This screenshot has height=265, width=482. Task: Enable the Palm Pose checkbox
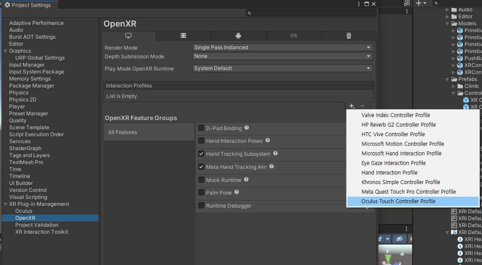201,192
